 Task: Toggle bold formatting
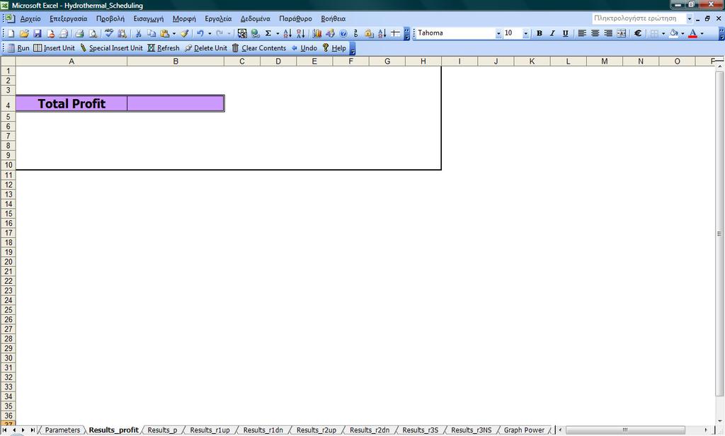tap(539, 33)
